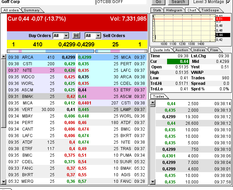Select the ETRF buy order of 117
This screenshot has height=190, width=233.
[41, 149]
